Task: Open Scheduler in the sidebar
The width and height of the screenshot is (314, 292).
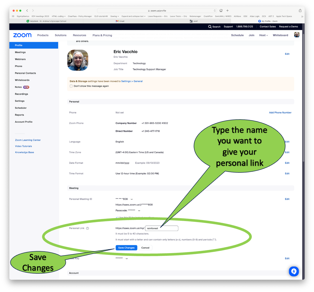Action: 21,108
